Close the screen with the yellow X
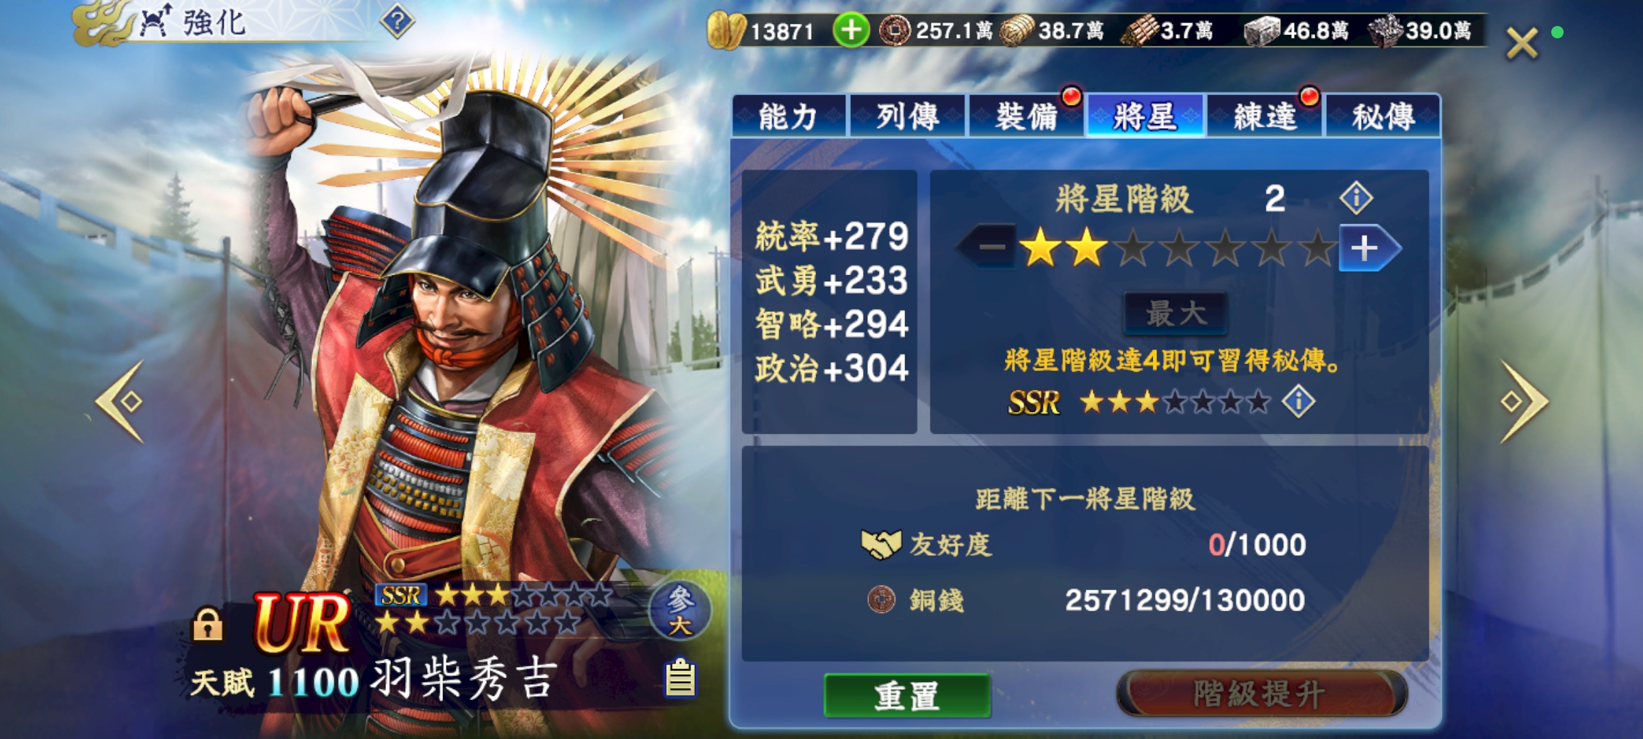1643x739 pixels. (x=1522, y=44)
